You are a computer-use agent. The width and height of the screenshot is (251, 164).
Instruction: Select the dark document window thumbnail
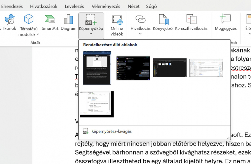[x=97, y=68]
